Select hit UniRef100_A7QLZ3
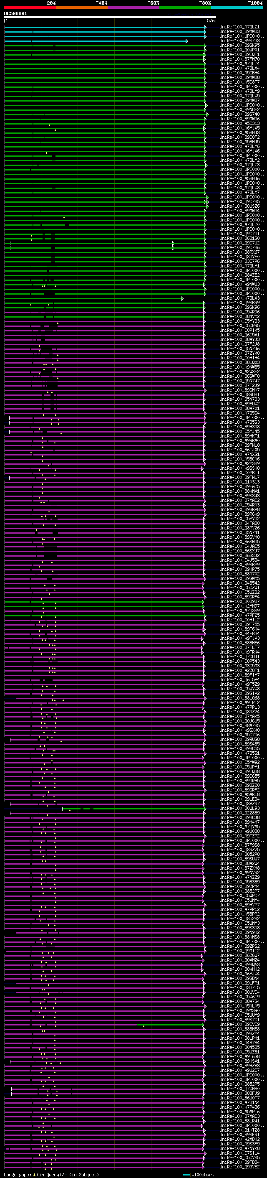 [x=239, y=165]
